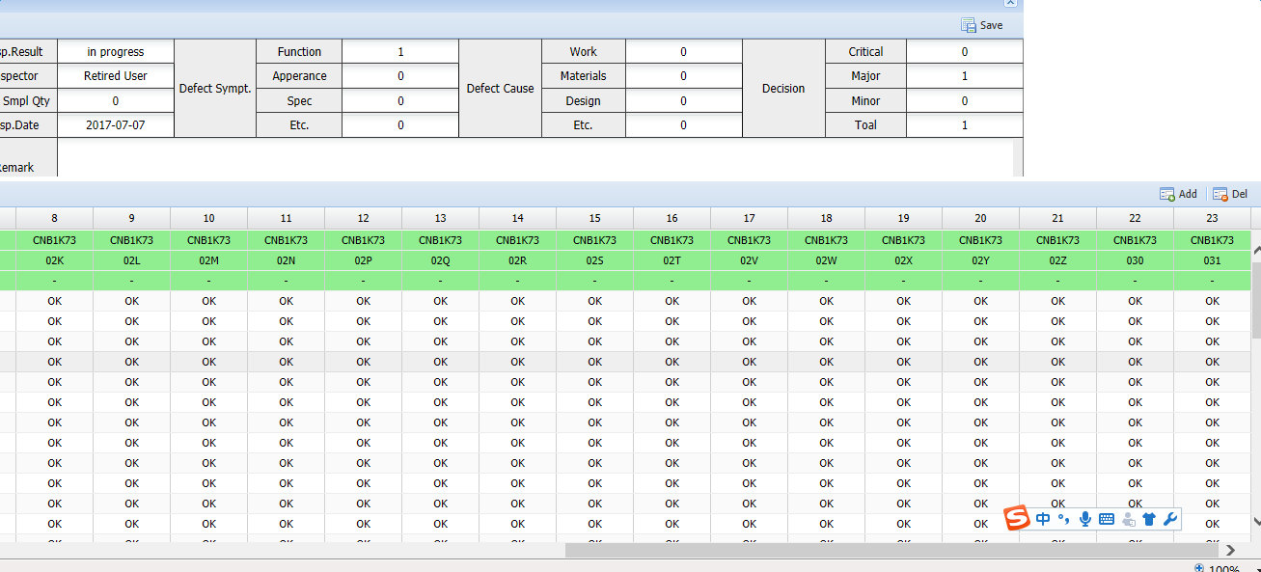Image resolution: width=1261 pixels, height=572 pixels.
Task: Click the Smpl Qty value cell
Action: pos(116,100)
